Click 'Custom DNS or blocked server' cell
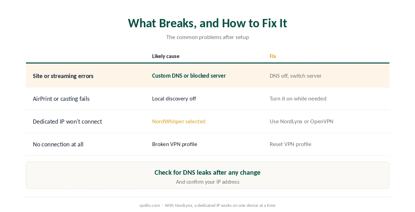 point(189,76)
